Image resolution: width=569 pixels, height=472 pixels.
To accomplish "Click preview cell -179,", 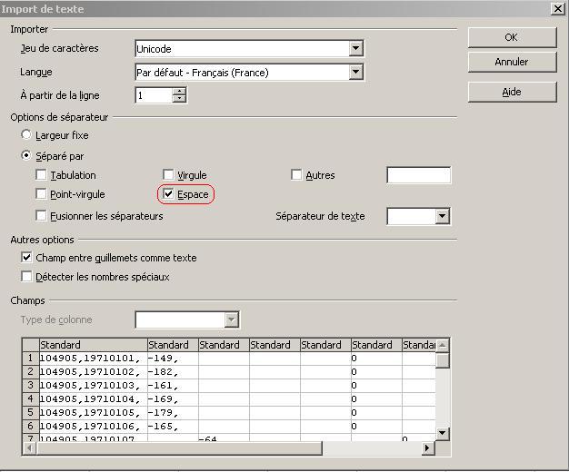I will click(x=173, y=413).
